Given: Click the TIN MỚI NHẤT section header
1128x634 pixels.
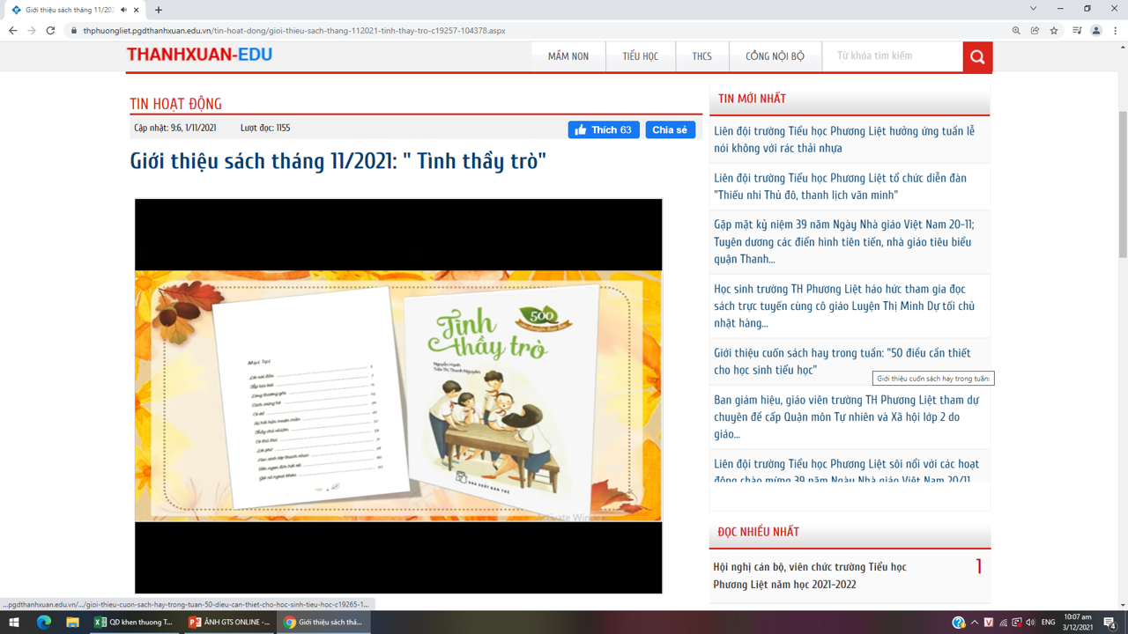Looking at the screenshot, I should click(x=752, y=99).
